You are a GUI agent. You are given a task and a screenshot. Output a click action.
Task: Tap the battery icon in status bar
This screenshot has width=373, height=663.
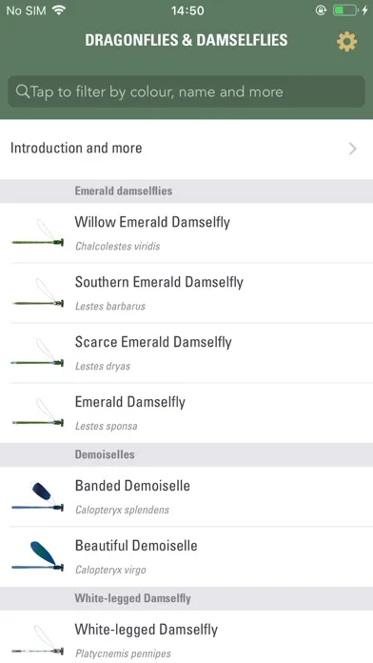[x=345, y=10]
